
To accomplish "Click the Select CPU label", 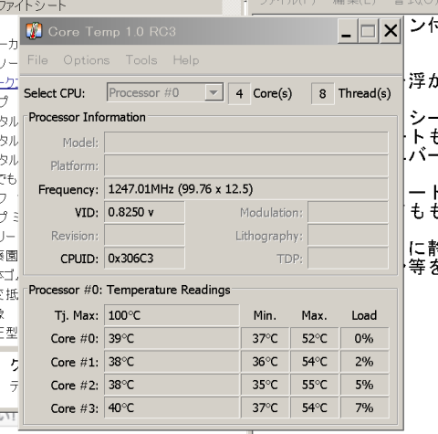I will pyautogui.click(x=55, y=93).
